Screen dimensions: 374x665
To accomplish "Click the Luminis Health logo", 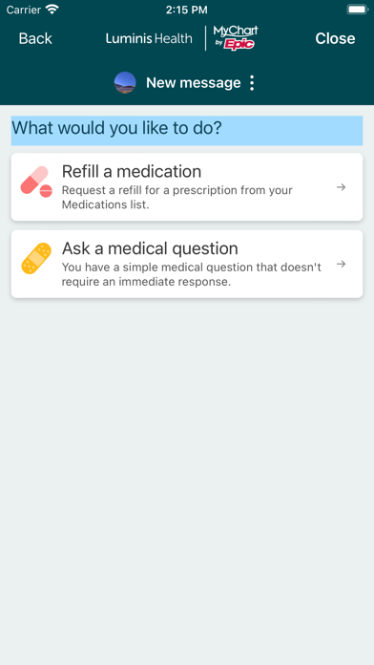I will [x=149, y=38].
